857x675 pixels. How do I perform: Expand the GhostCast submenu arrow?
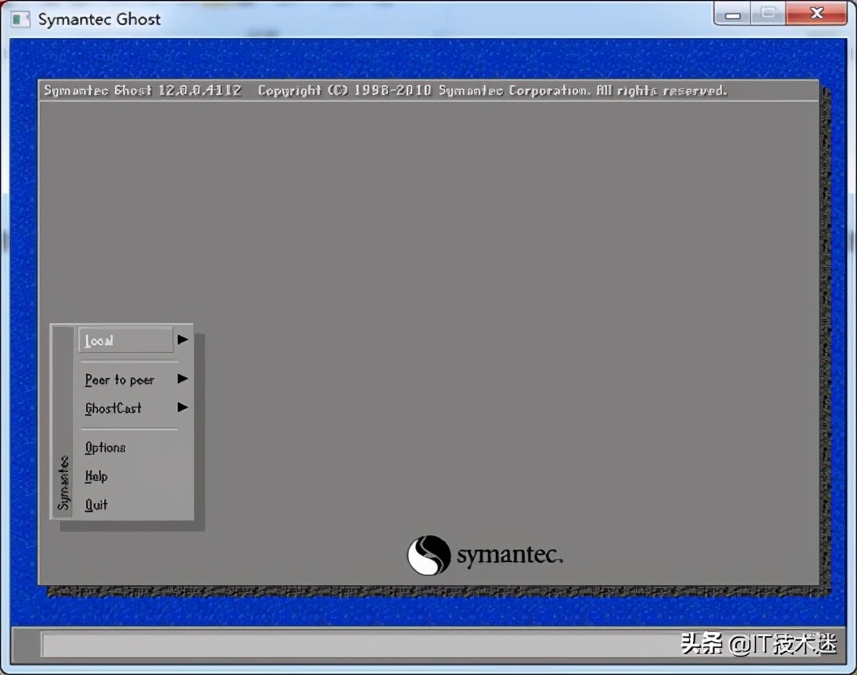(183, 407)
